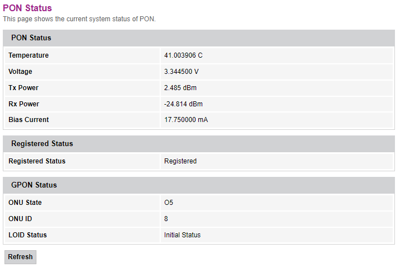Click the PON Status section header
Viewport: 400px width, 267px height.
click(x=31, y=38)
